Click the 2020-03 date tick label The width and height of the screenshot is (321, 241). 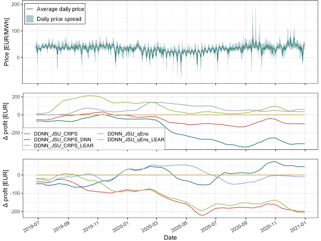coord(150,227)
